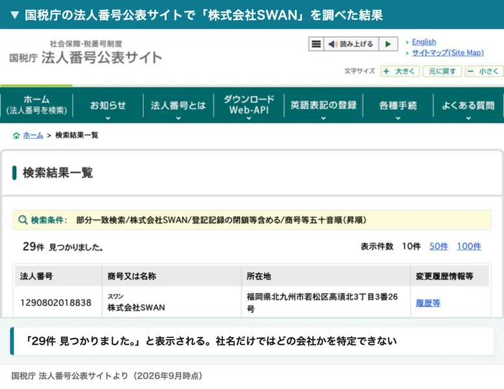Open the 英語表記の登録 navigation menu
Image resolution: width=504 pixels, height=389 pixels.
(324, 105)
